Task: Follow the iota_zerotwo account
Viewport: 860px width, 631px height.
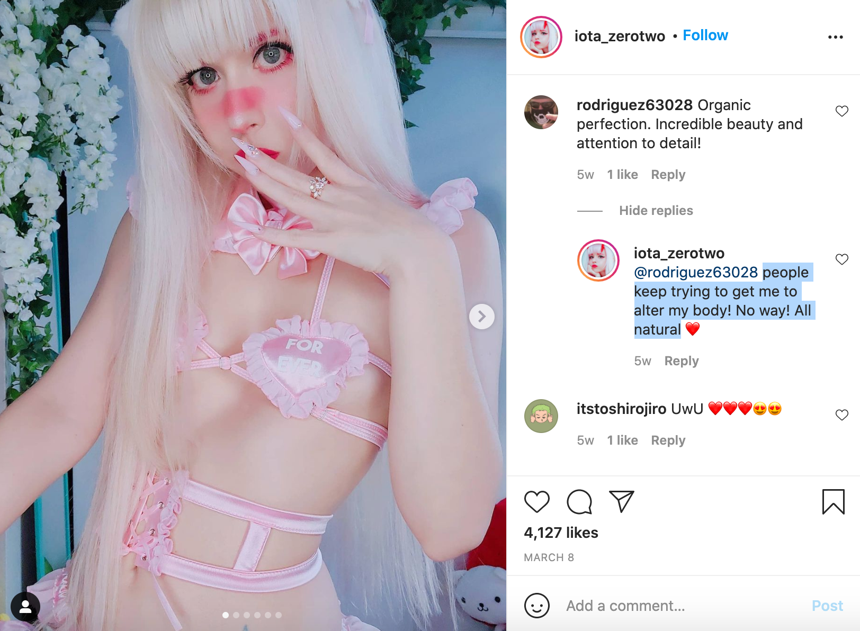Action: pos(705,35)
